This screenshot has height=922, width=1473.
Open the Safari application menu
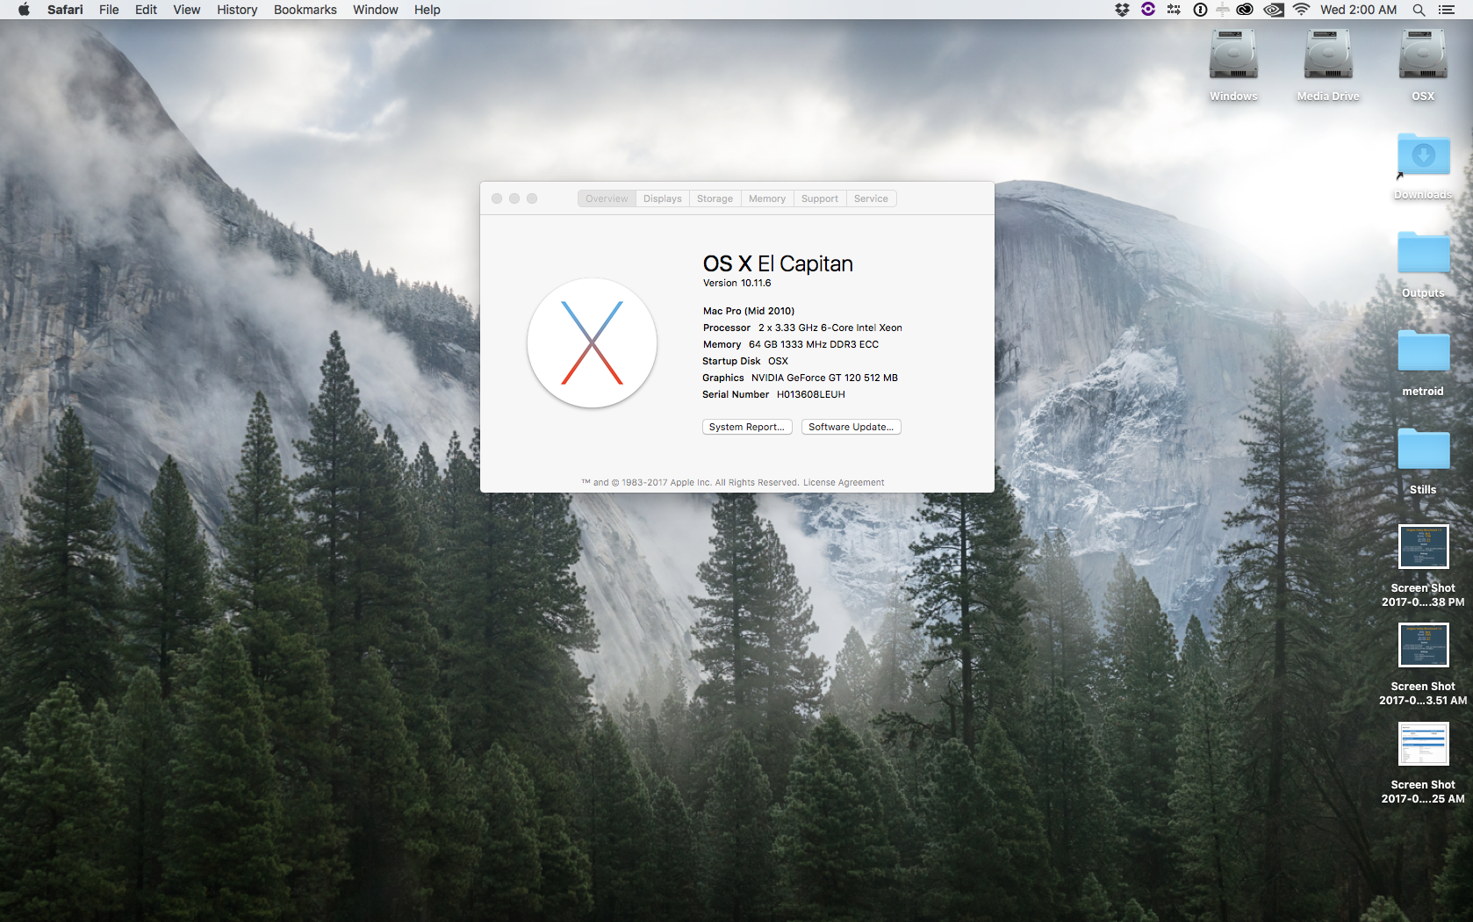[65, 10]
